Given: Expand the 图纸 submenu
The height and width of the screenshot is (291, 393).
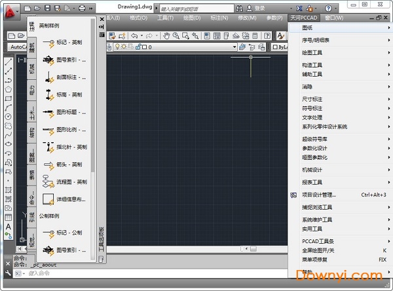Looking at the screenshot, I should click(x=340, y=28).
